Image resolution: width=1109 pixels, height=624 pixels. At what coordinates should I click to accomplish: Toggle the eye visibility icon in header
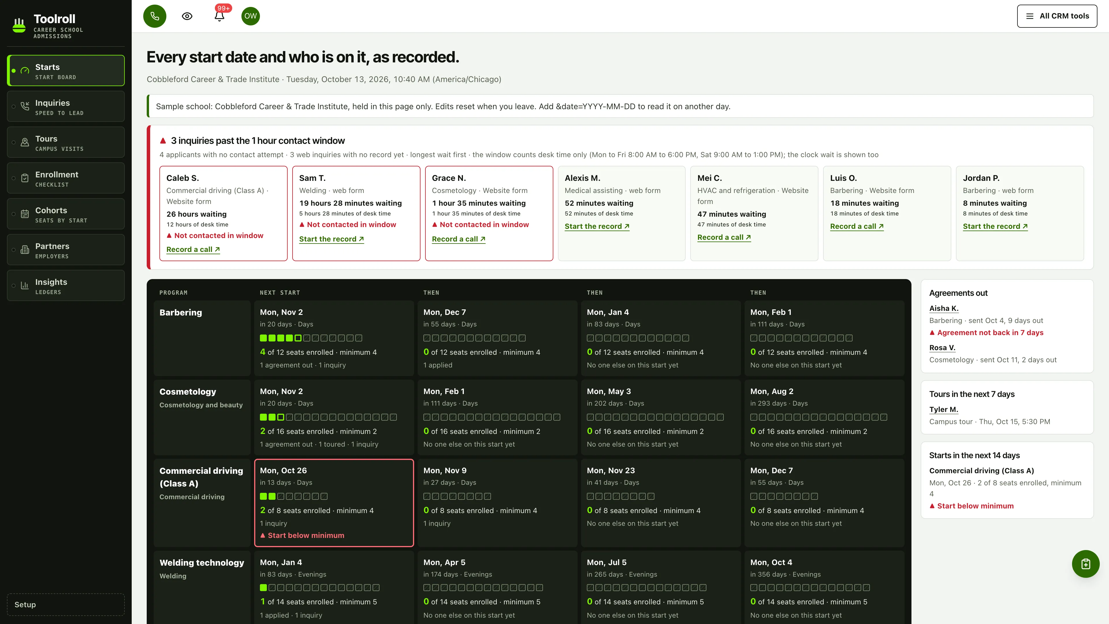coord(187,16)
